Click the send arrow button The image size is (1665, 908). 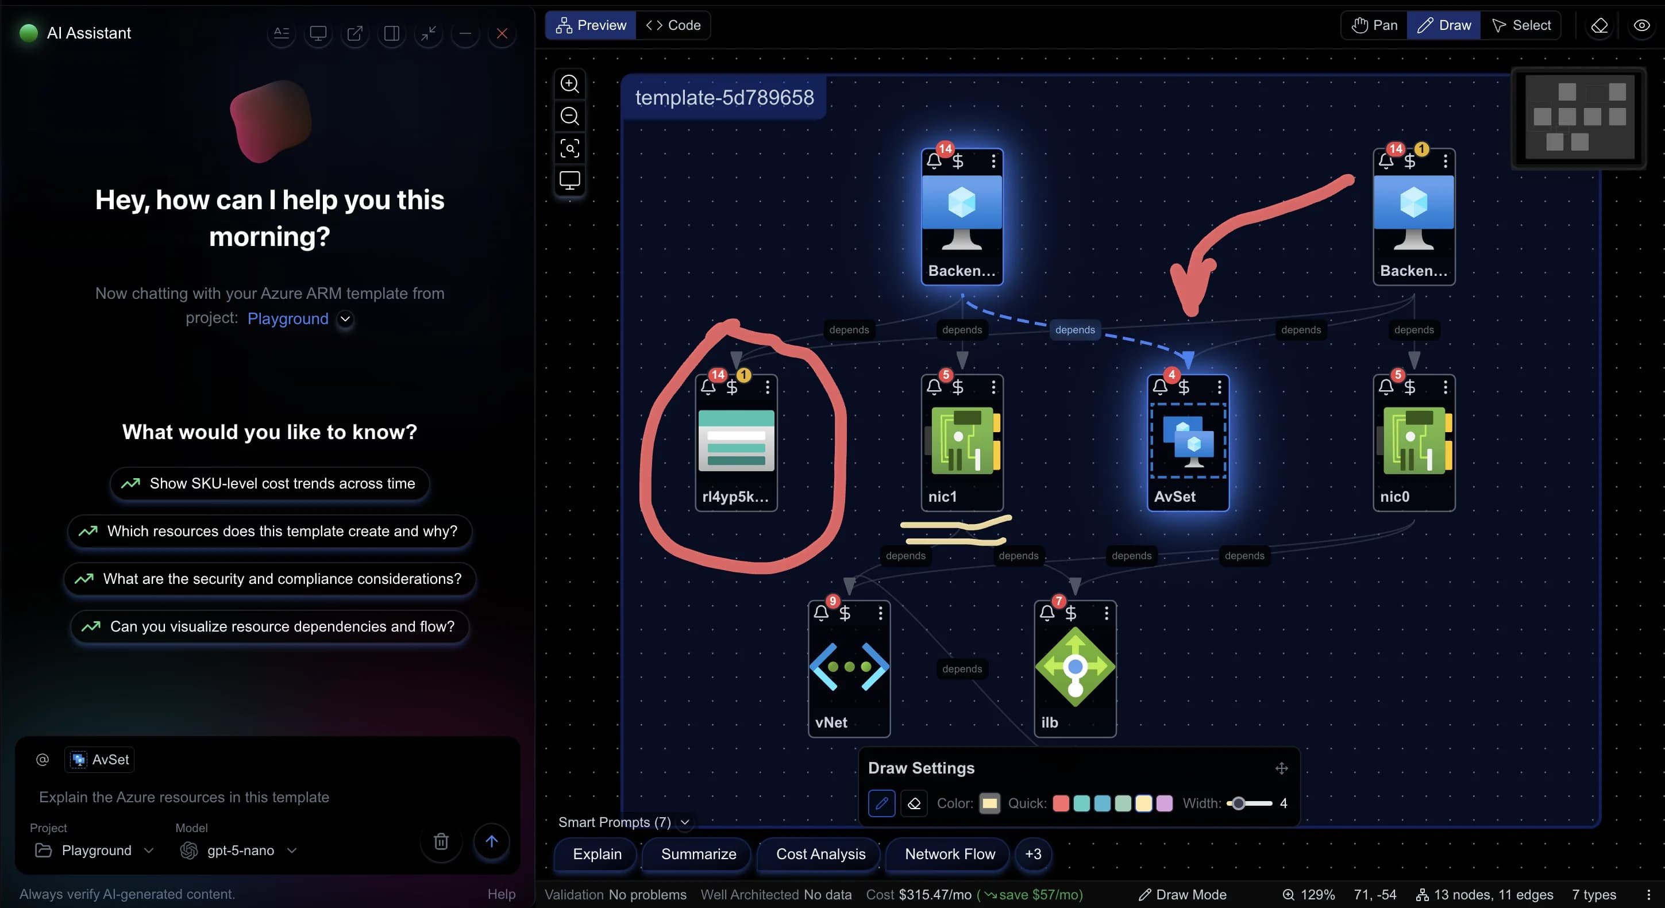491,841
